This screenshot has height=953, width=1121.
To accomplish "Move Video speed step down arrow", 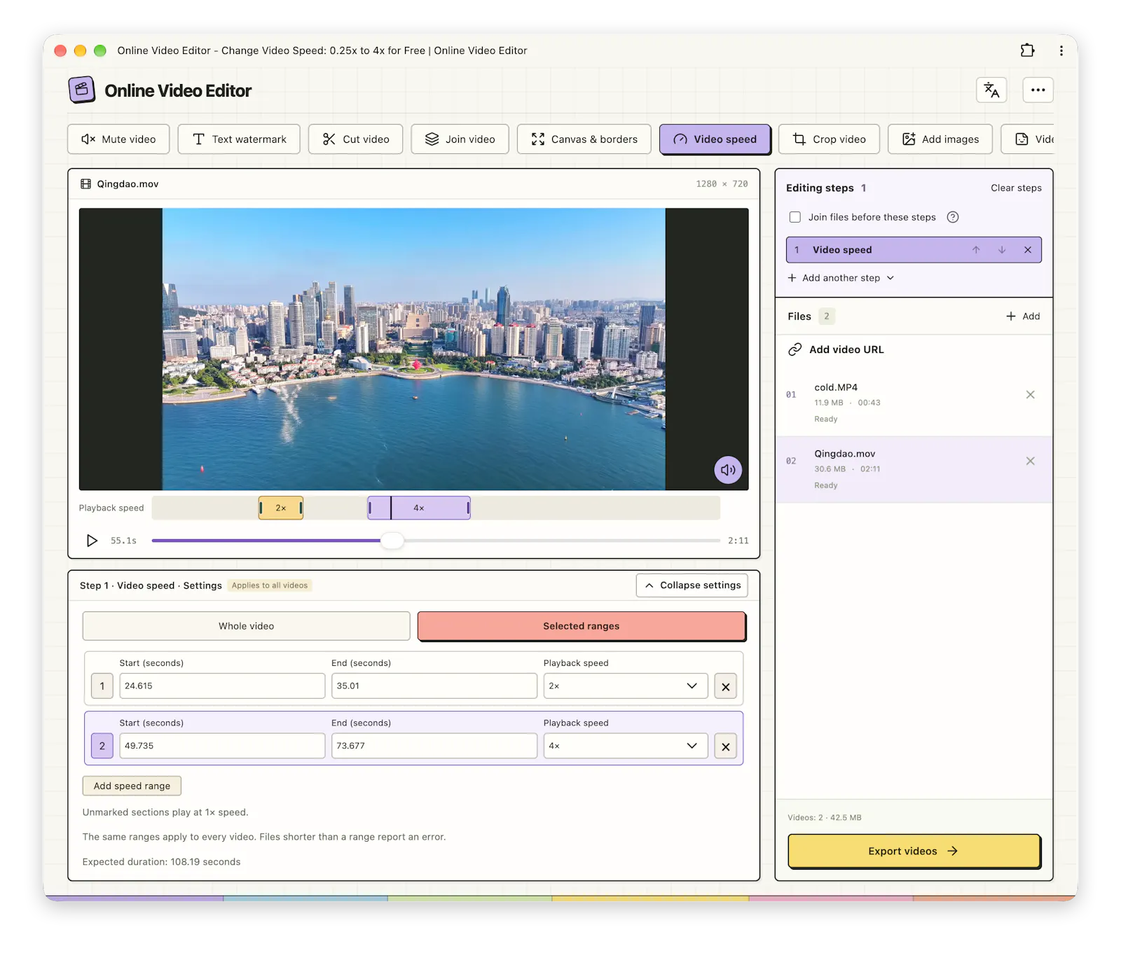I will point(1002,250).
